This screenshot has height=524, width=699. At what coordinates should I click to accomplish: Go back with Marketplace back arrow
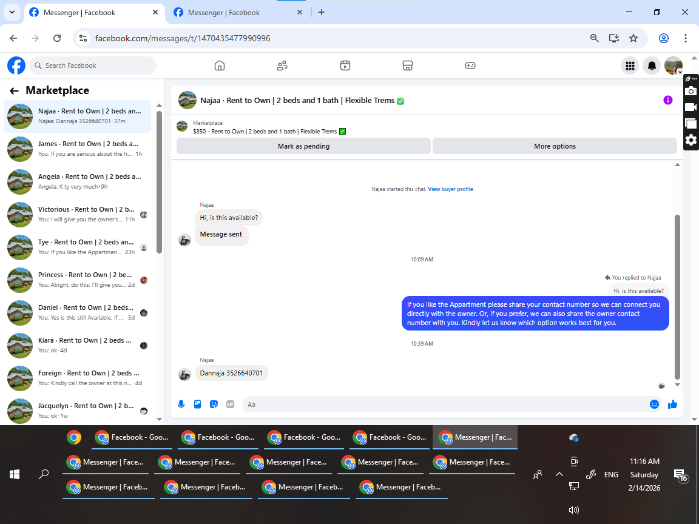pos(15,91)
